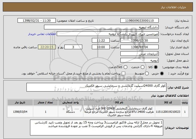
Task: Click the countdown timer 22:20:15
Action: point(47,47)
